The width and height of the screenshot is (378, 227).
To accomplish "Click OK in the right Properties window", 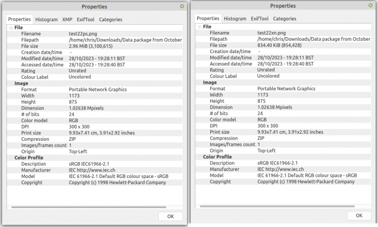I will (359, 215).
